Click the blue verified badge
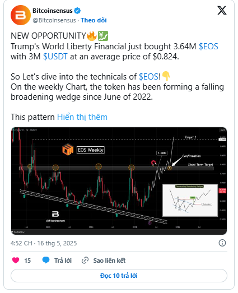The width and height of the screenshot is (238, 293). (x=77, y=11)
